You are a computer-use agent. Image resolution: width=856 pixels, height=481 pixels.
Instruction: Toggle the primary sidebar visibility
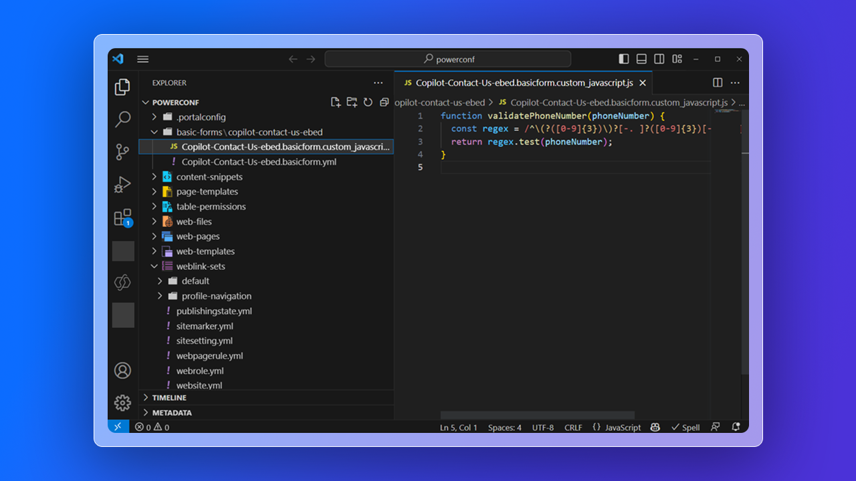coord(623,59)
